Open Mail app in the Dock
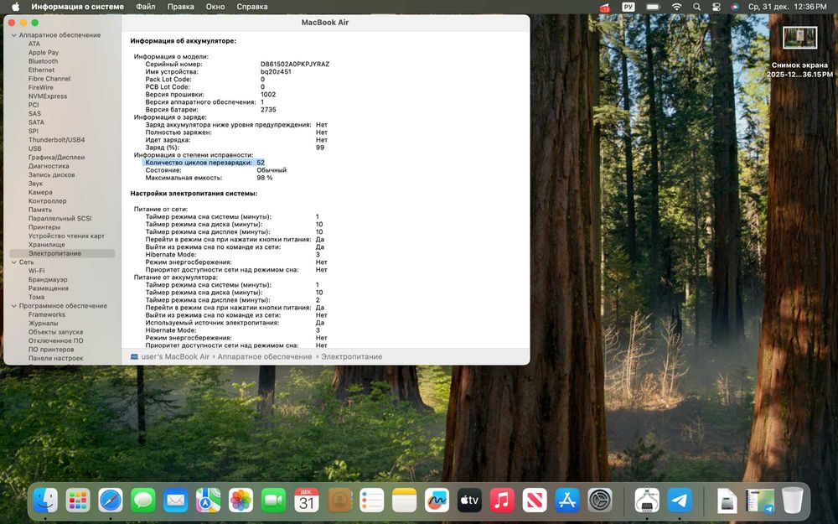The width and height of the screenshot is (838, 524). tap(176, 501)
